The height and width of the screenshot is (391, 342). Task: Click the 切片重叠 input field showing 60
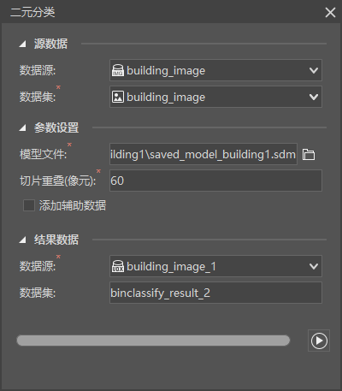coord(215,181)
